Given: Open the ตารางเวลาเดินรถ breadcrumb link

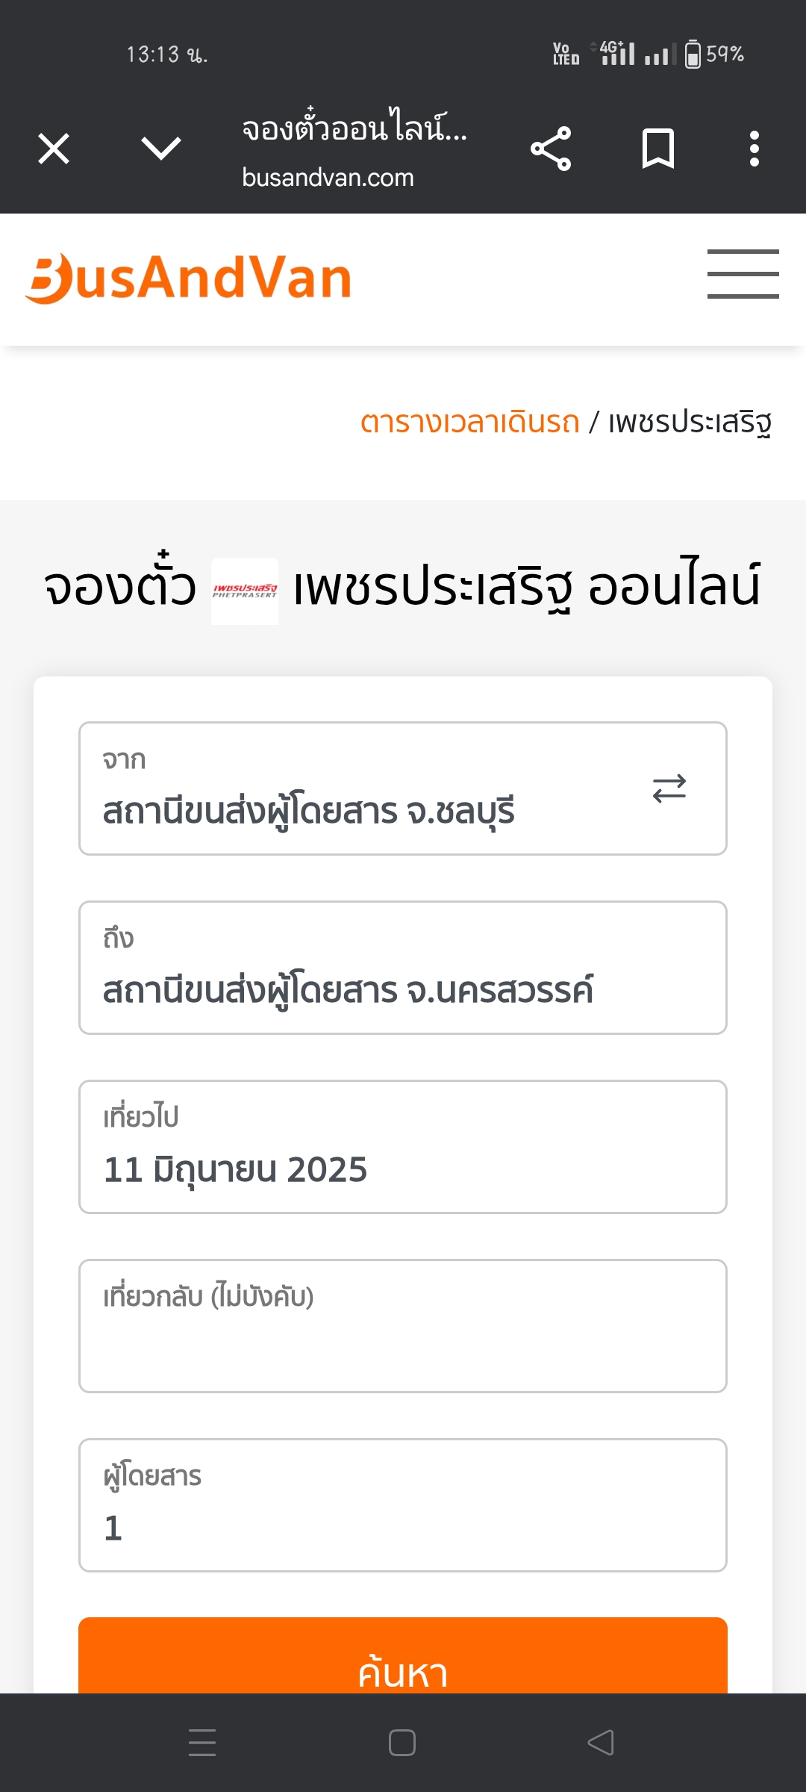Looking at the screenshot, I should click(469, 422).
